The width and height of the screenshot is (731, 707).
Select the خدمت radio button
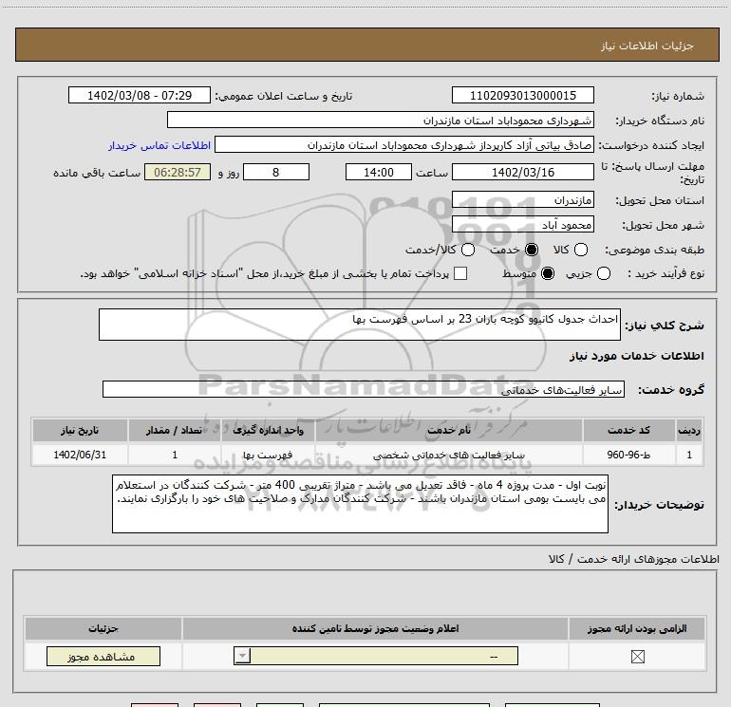532,250
